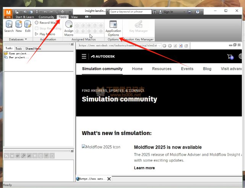This screenshot has height=188, width=245.
Task: Open the URL address bar dropdown
Action: tap(159, 46)
